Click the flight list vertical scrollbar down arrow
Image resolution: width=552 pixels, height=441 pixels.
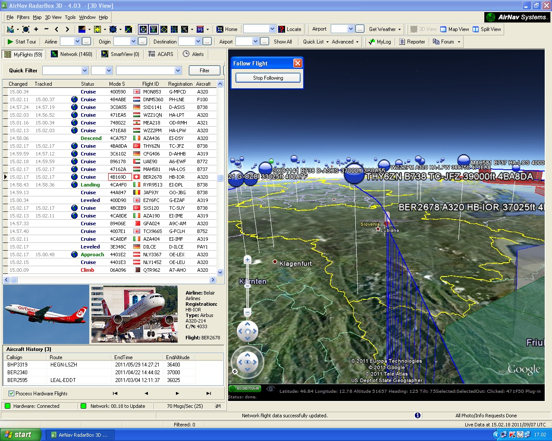(220, 272)
